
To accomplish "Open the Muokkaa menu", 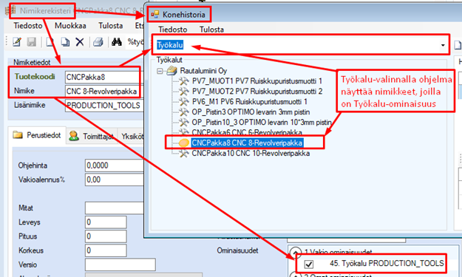I will pyautogui.click(x=70, y=26).
